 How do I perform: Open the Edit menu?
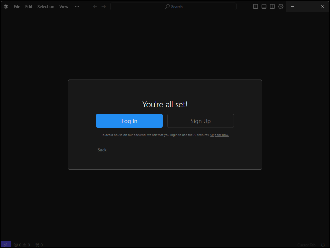pos(29,6)
